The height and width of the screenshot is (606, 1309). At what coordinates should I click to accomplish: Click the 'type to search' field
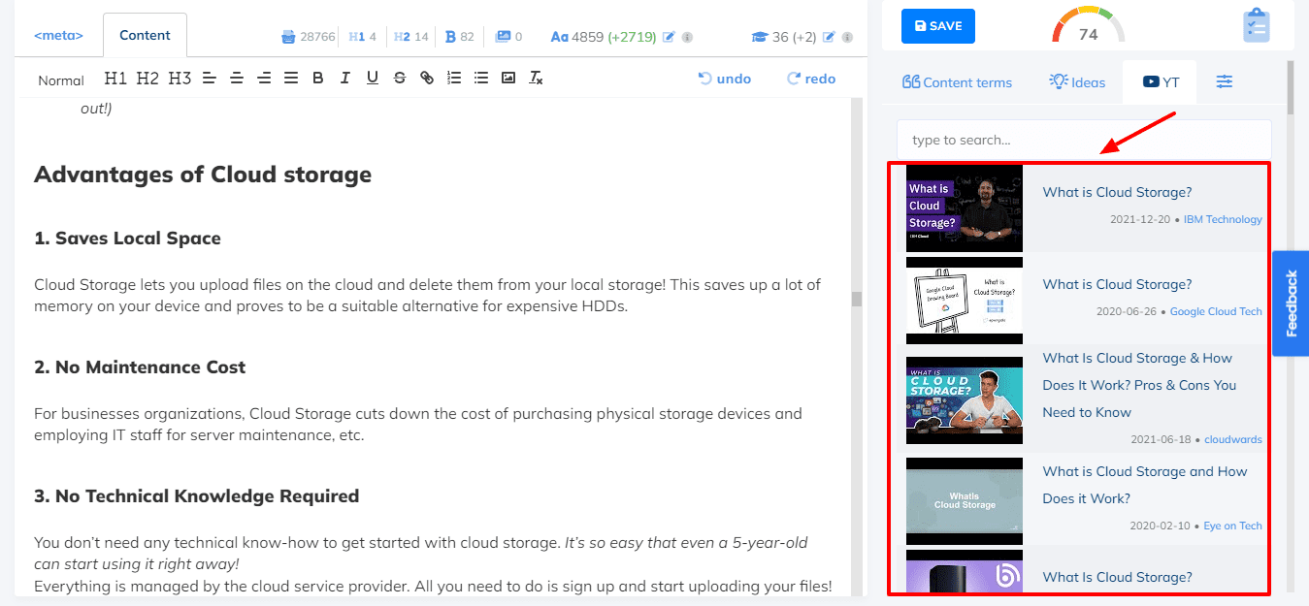(1084, 140)
